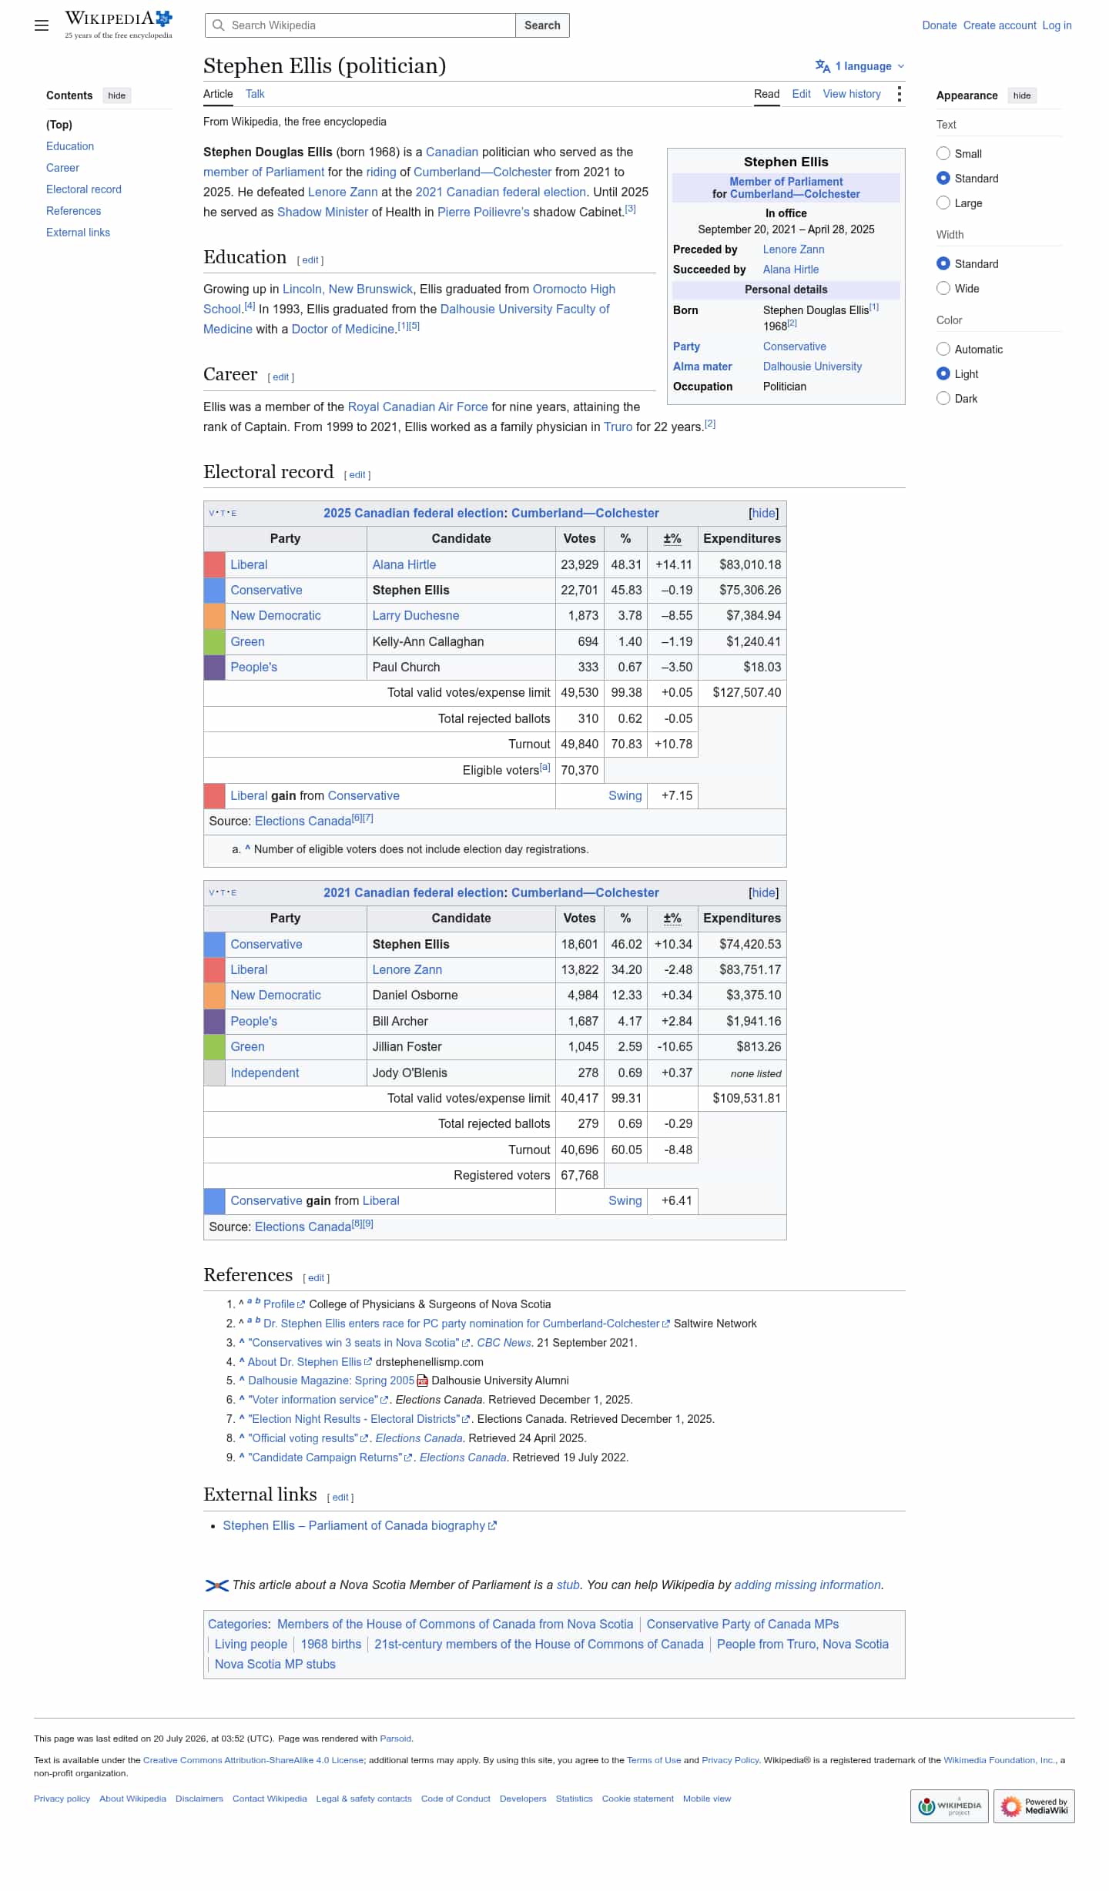Open the Donate link
The image size is (1109, 1891).
tap(940, 25)
